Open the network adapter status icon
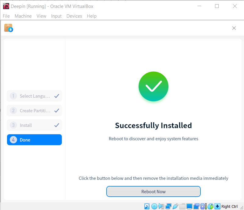The width and height of the screenshot is (244, 210). [168, 206]
